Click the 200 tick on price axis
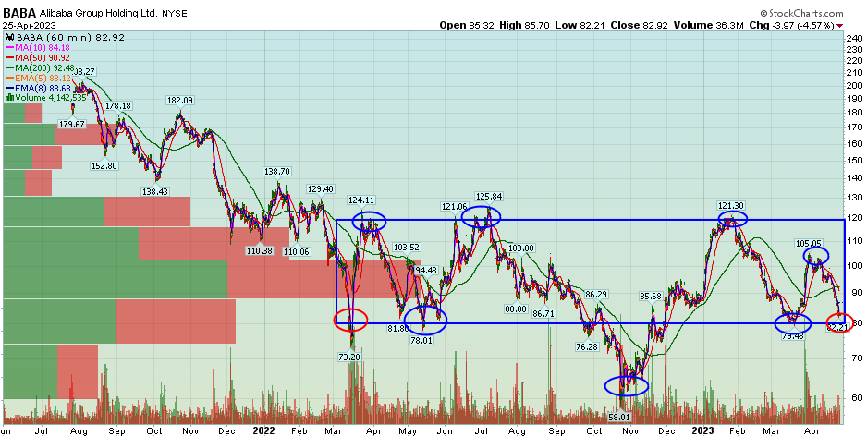The width and height of the screenshot is (867, 436). point(855,85)
